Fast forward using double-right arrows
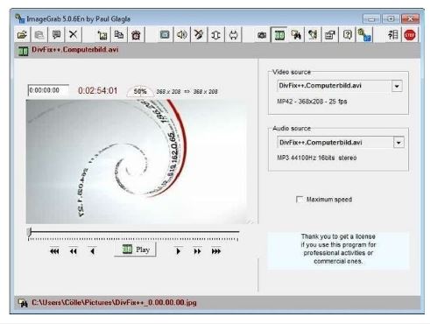This screenshot has height=324, width=430. point(197,251)
